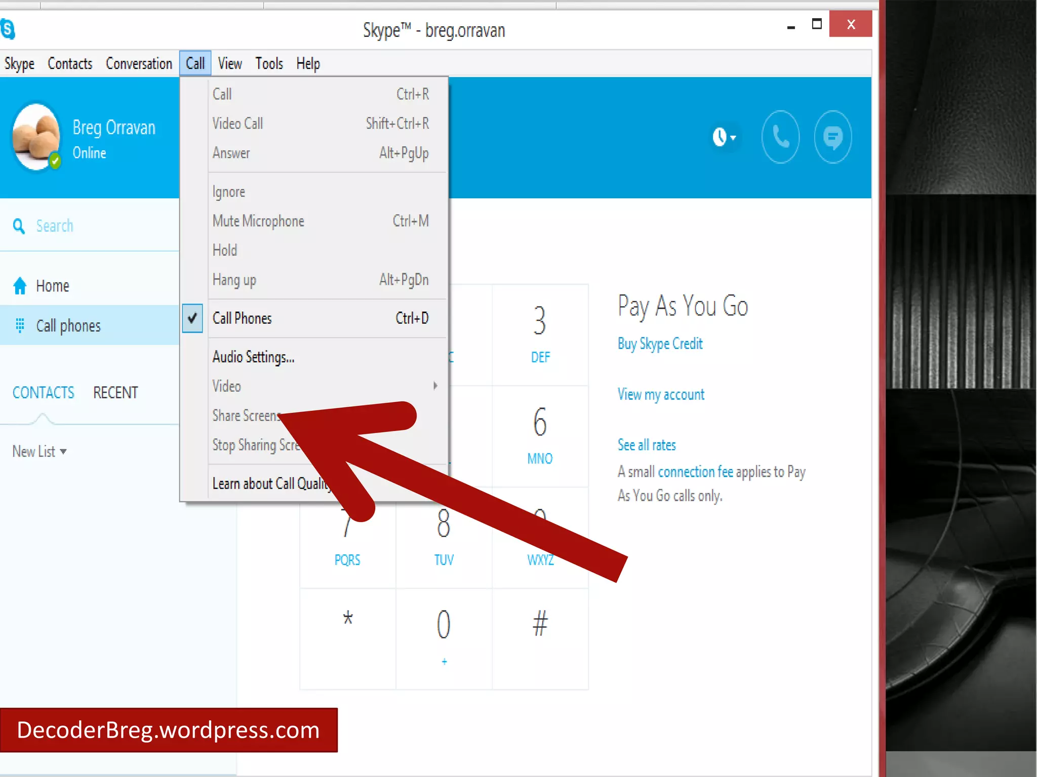Open the chat message button in header
This screenshot has width=1037, height=777.
(833, 137)
